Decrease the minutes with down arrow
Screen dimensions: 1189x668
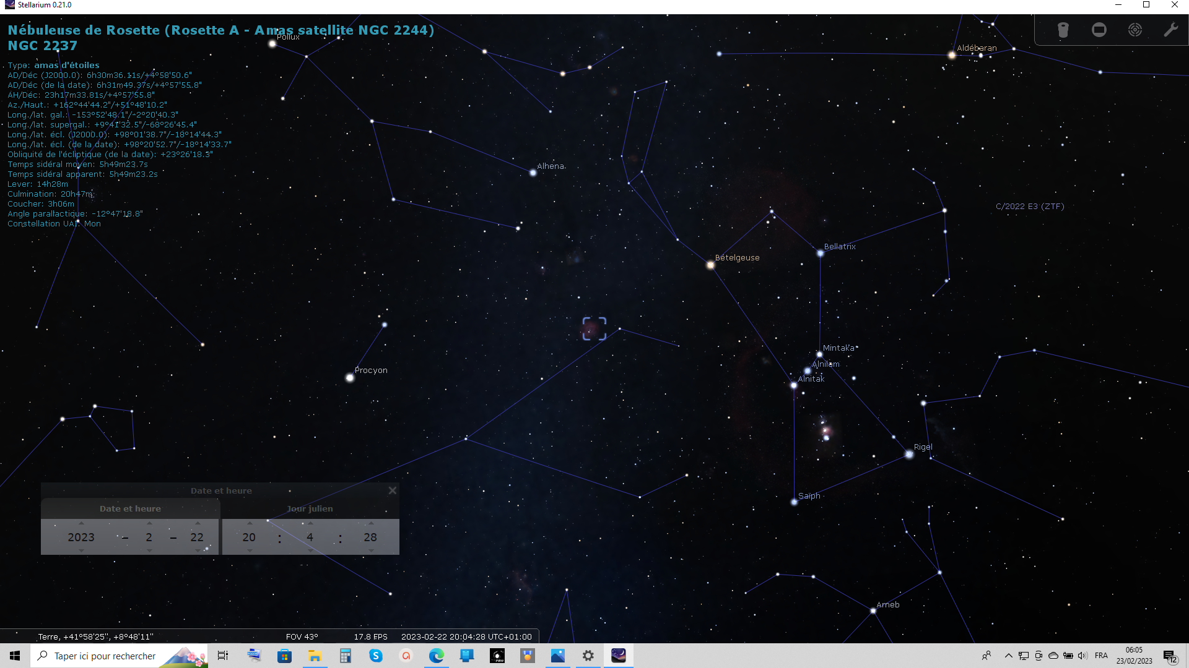(x=310, y=550)
